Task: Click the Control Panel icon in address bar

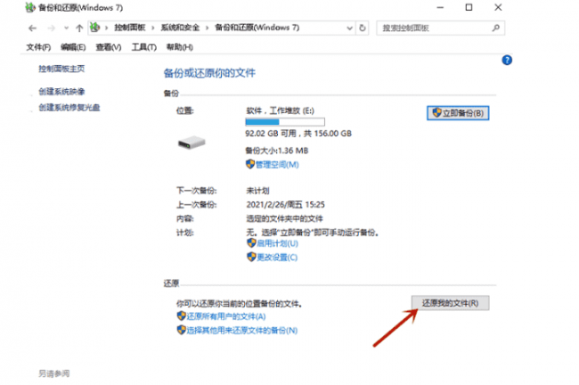Action: 95,28
